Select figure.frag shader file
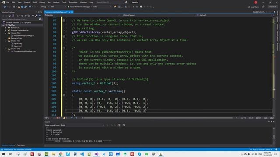The height and width of the screenshot is (157, 280). [17, 44]
